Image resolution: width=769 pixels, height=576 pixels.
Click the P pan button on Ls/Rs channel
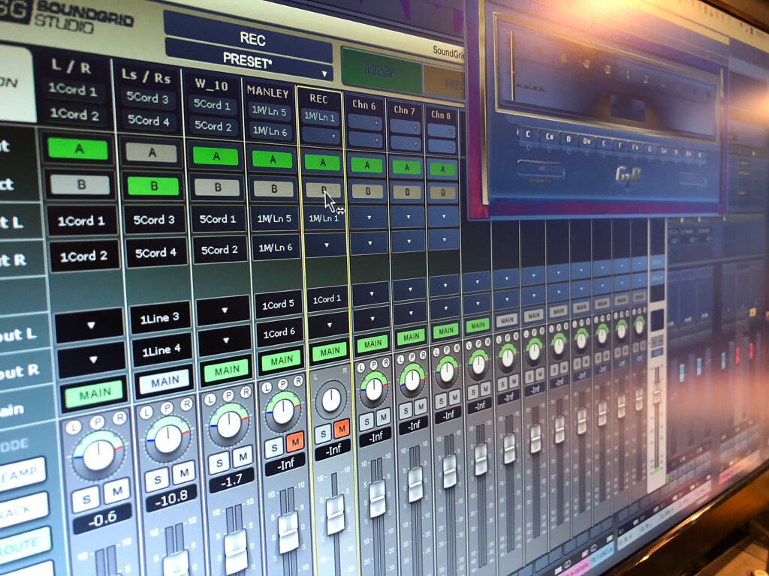tap(166, 409)
